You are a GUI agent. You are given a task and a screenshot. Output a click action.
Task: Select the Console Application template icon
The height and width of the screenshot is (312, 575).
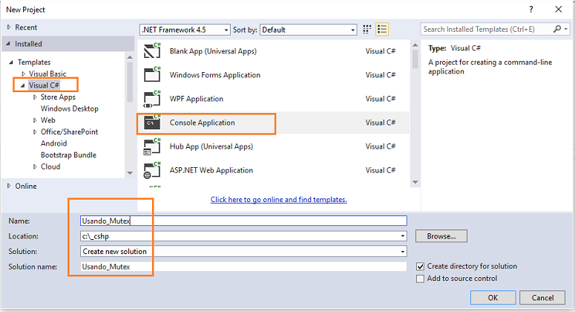click(152, 123)
